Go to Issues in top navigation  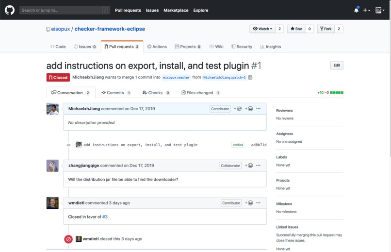click(152, 10)
